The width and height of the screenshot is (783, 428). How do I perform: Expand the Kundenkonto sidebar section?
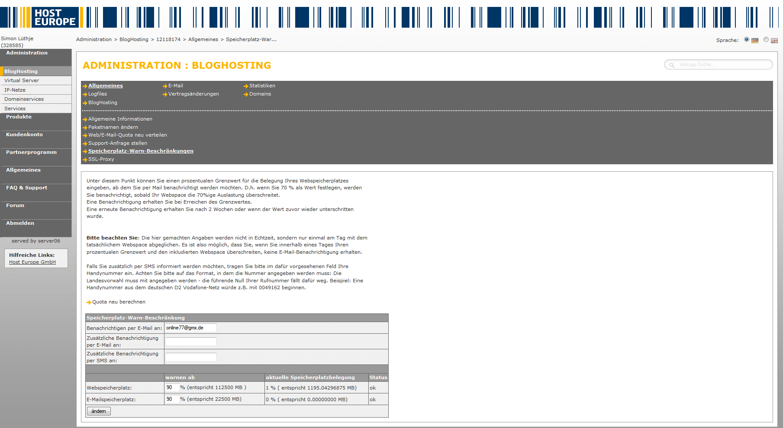(24, 135)
